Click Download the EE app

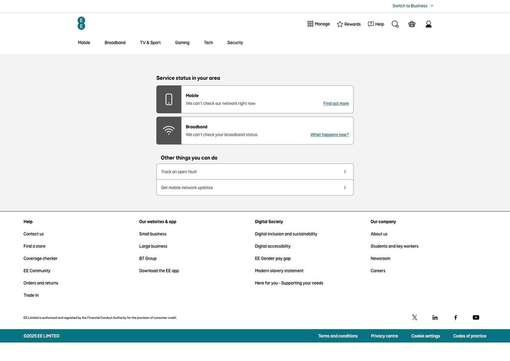click(x=159, y=271)
